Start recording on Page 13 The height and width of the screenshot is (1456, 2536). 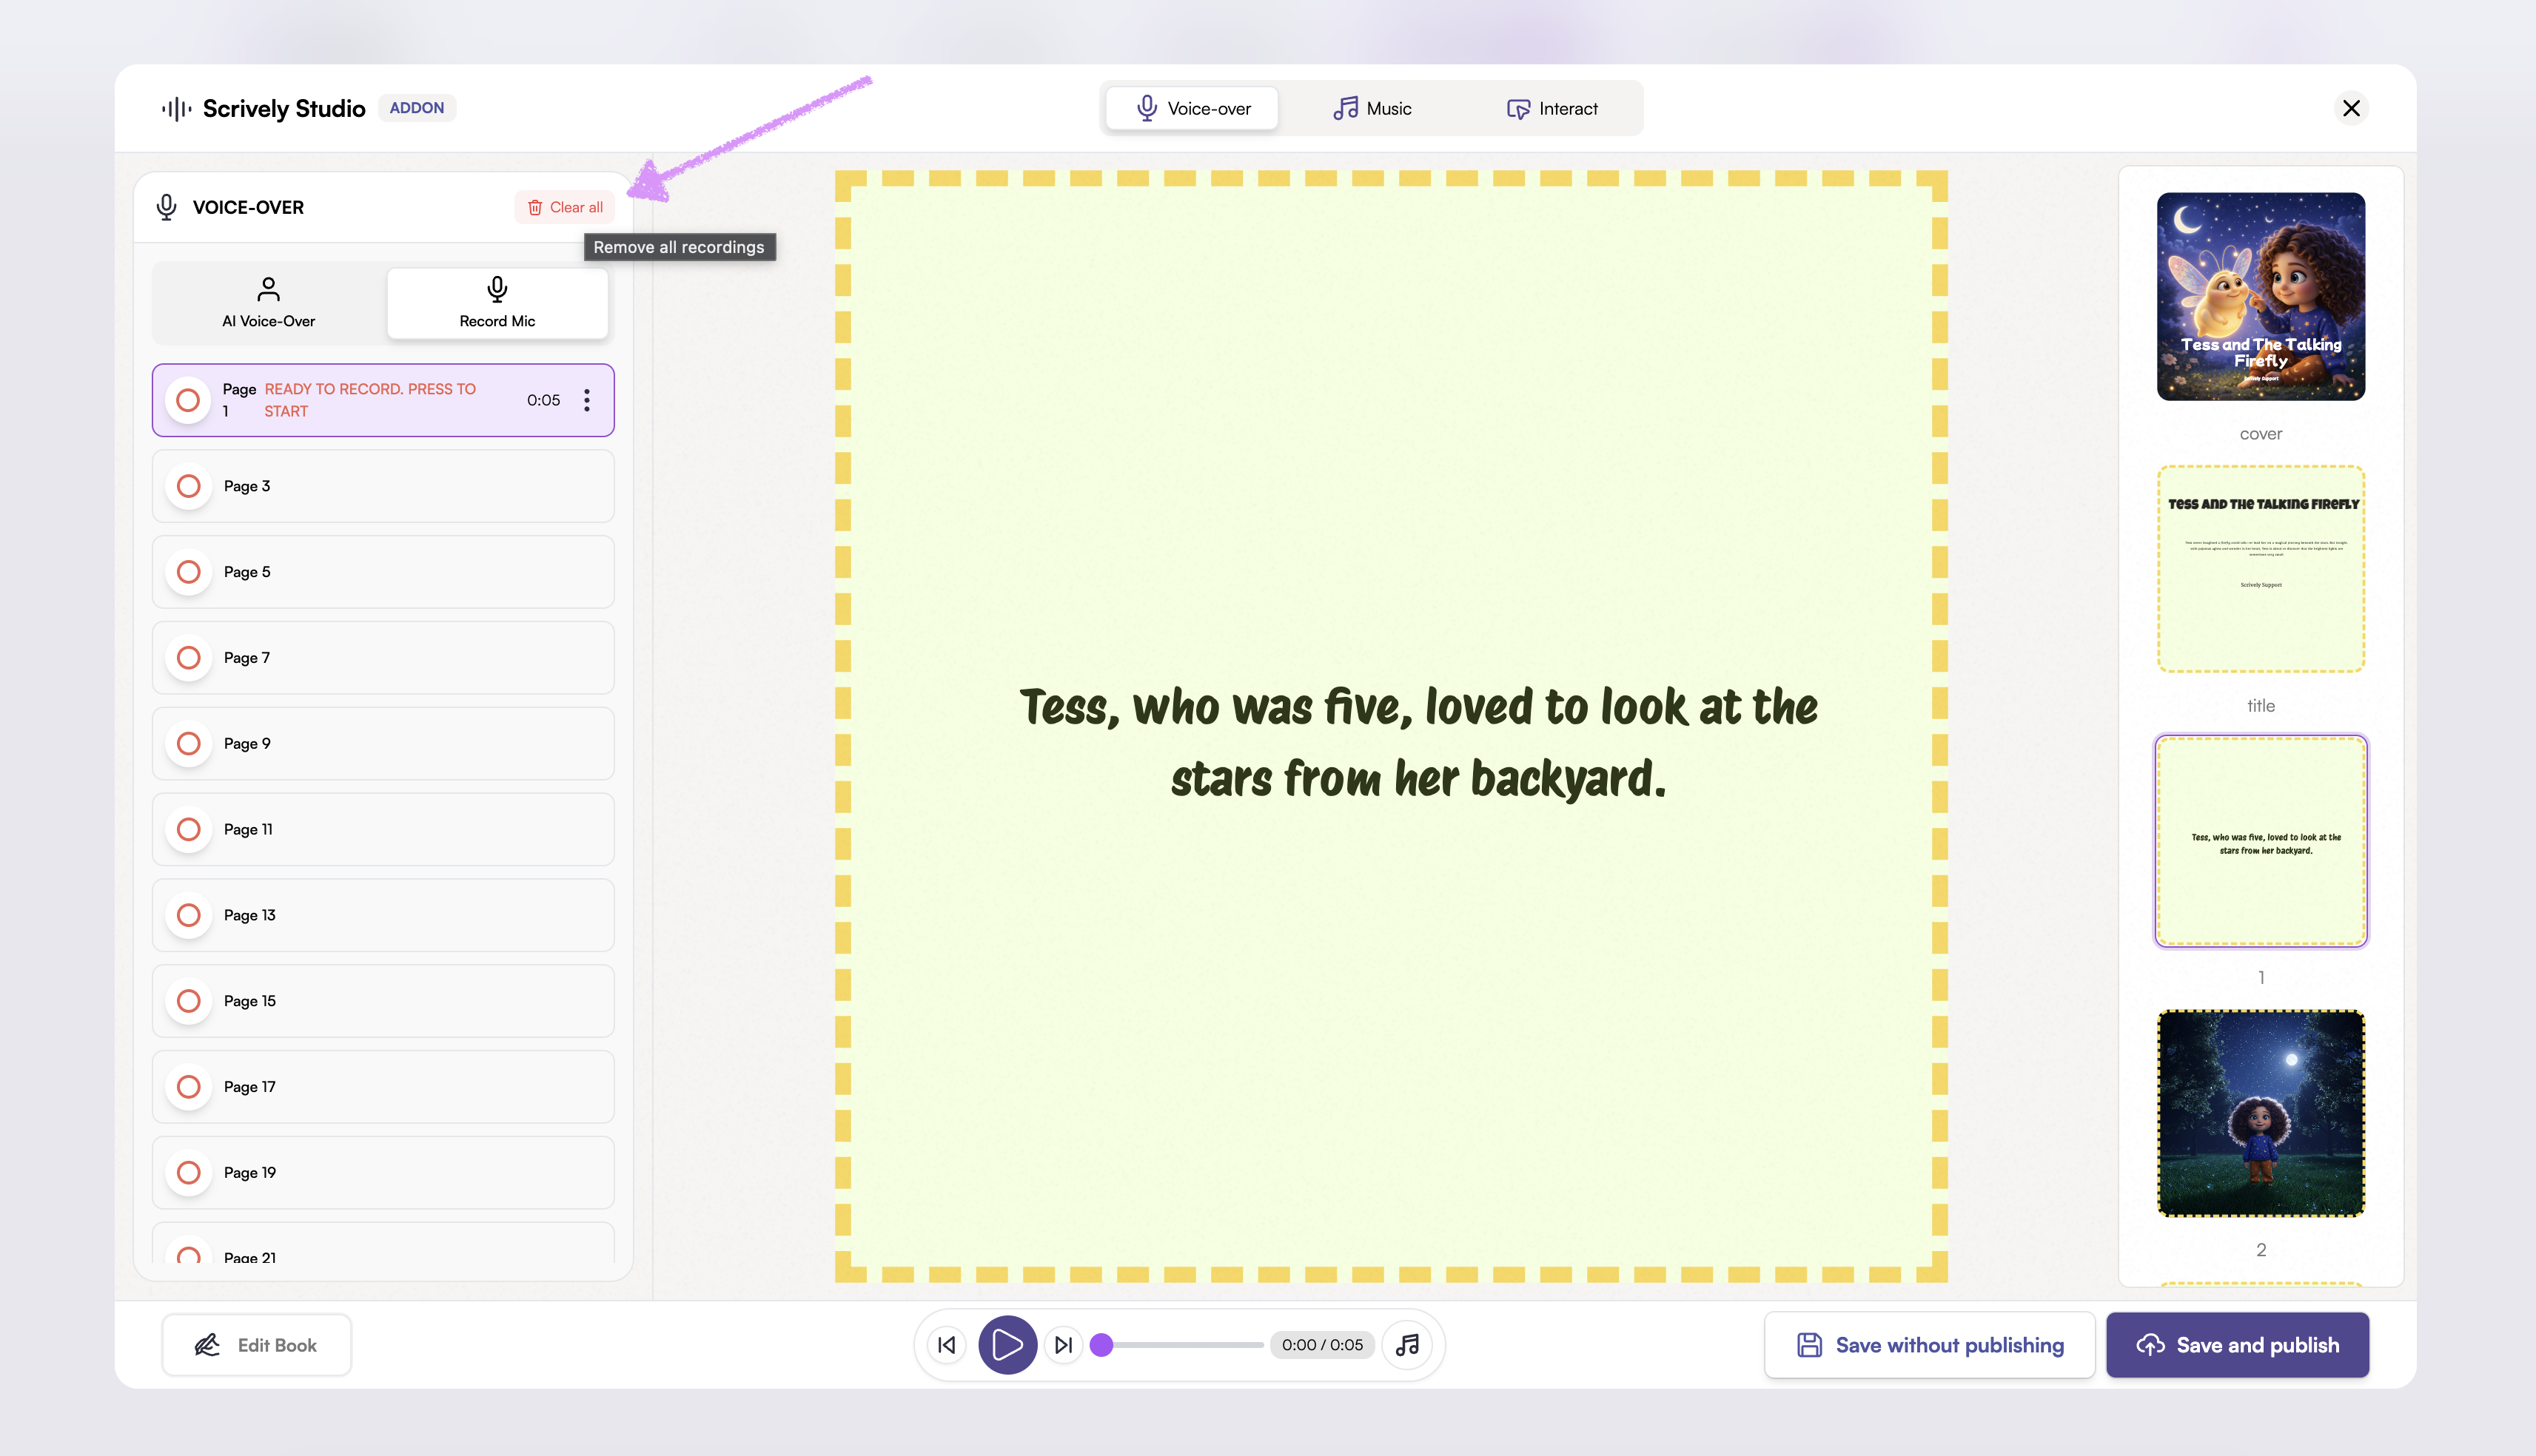point(188,915)
